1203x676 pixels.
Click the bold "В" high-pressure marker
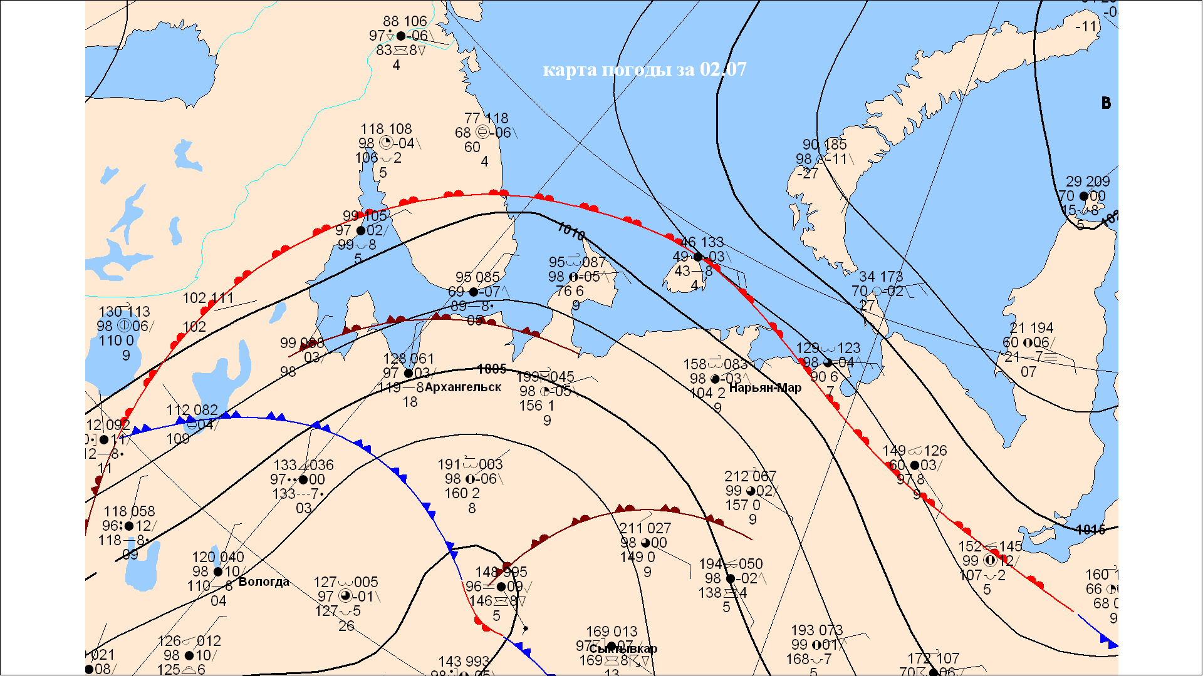[1106, 103]
